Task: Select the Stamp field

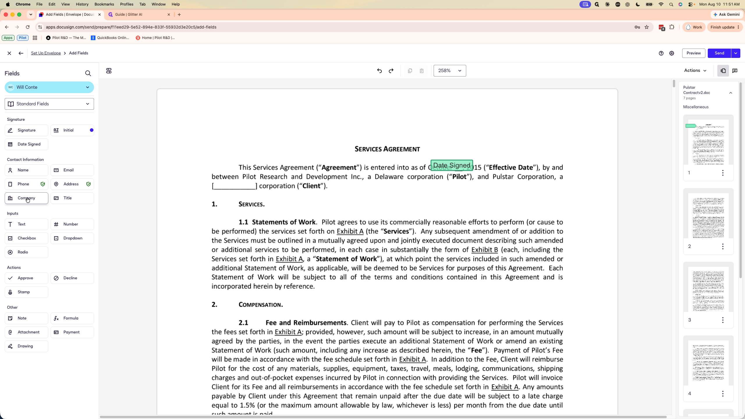Action: (26, 292)
